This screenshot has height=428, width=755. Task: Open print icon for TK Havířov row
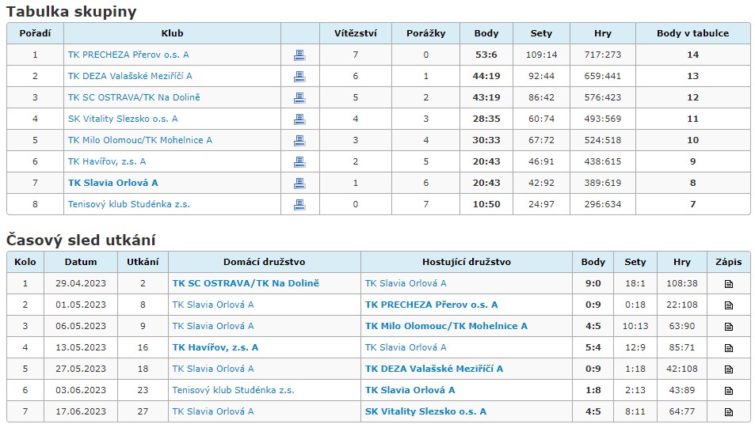299,162
